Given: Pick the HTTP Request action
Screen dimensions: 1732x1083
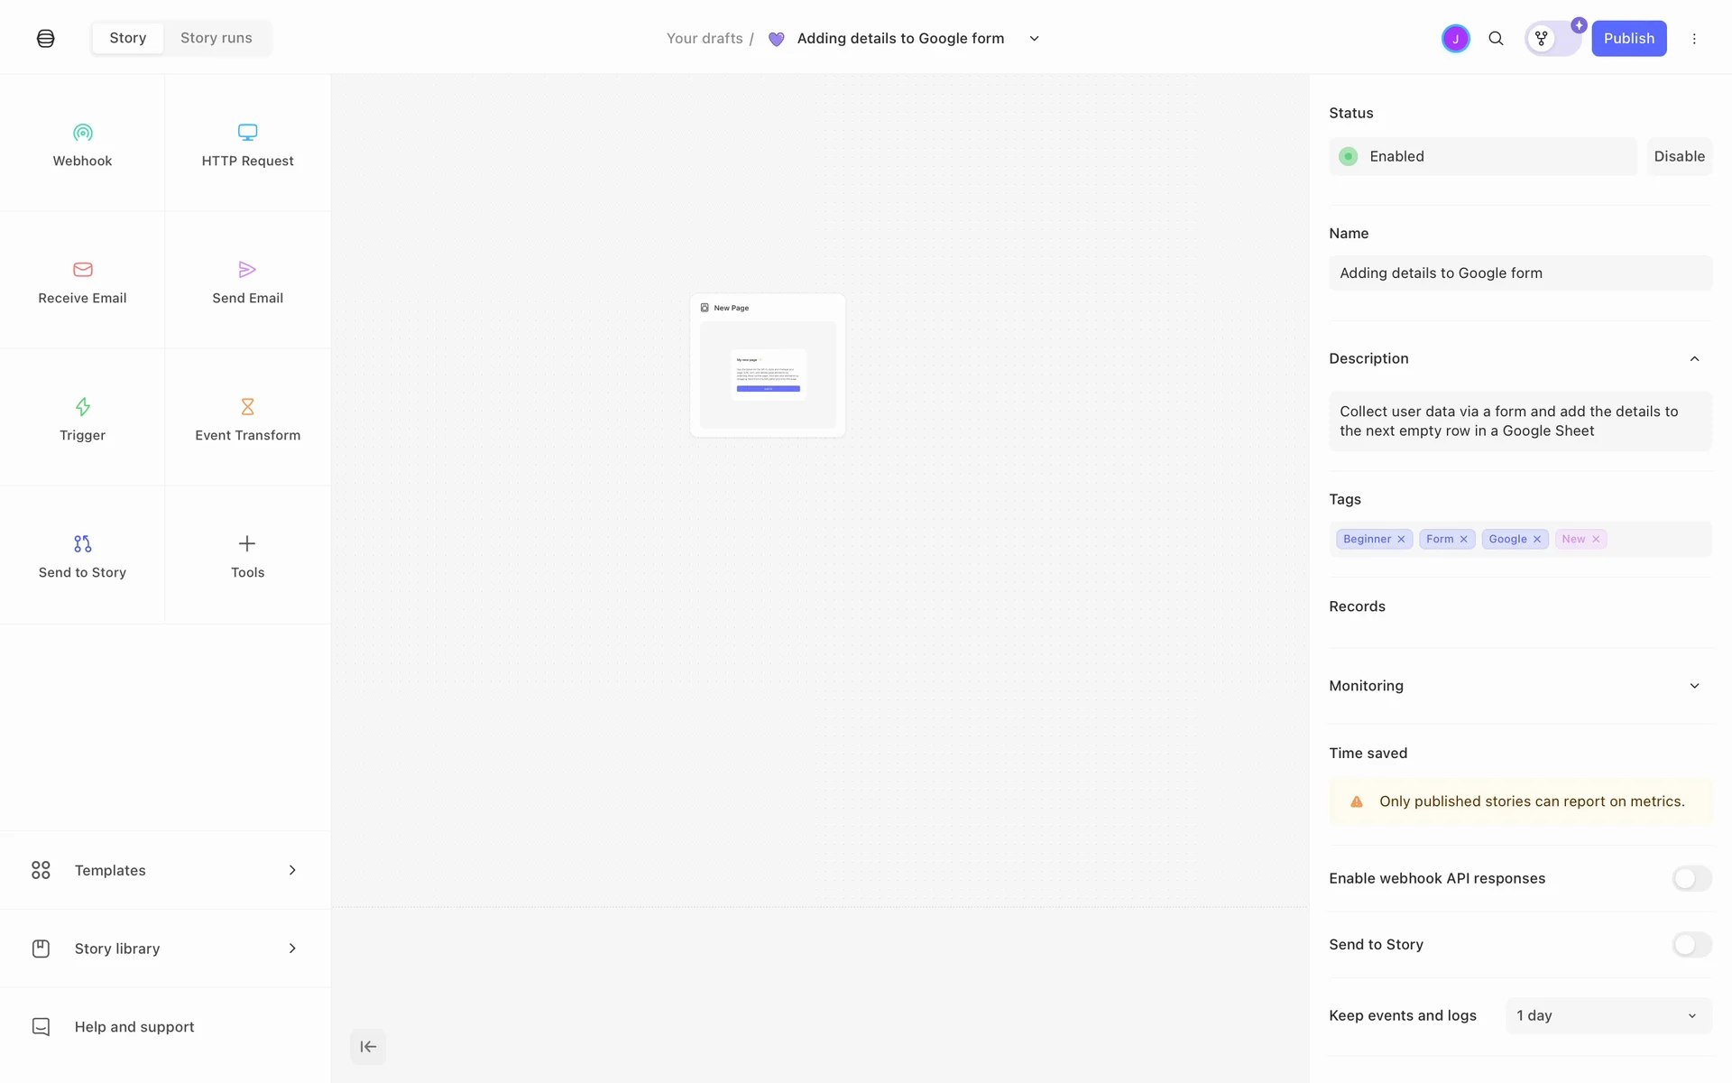Looking at the screenshot, I should click(x=247, y=144).
